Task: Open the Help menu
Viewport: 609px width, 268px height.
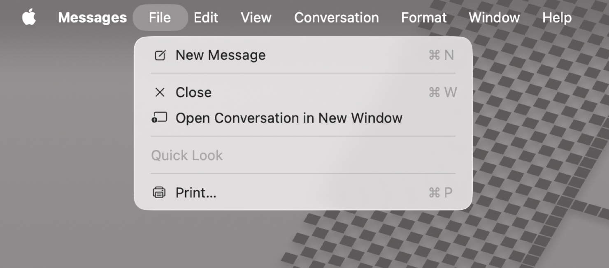Action: (x=556, y=17)
